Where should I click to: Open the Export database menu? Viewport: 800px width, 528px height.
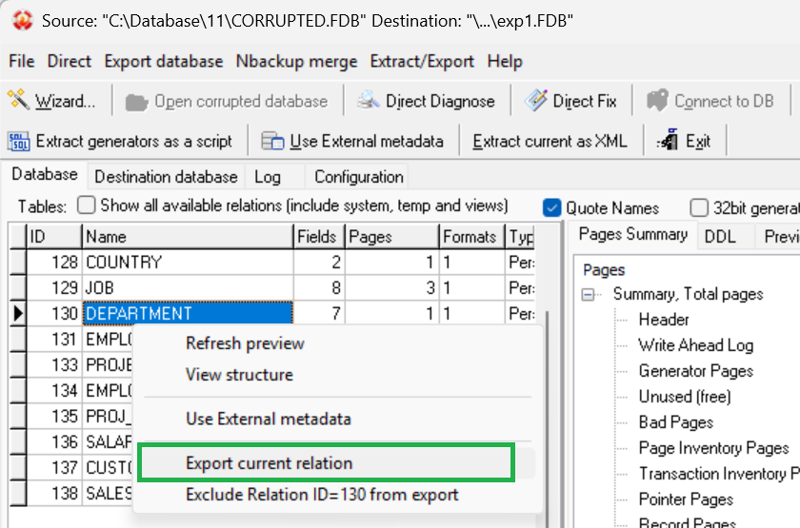(x=164, y=61)
